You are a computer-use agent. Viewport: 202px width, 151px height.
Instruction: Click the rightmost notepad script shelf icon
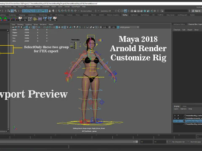click(55, 18)
